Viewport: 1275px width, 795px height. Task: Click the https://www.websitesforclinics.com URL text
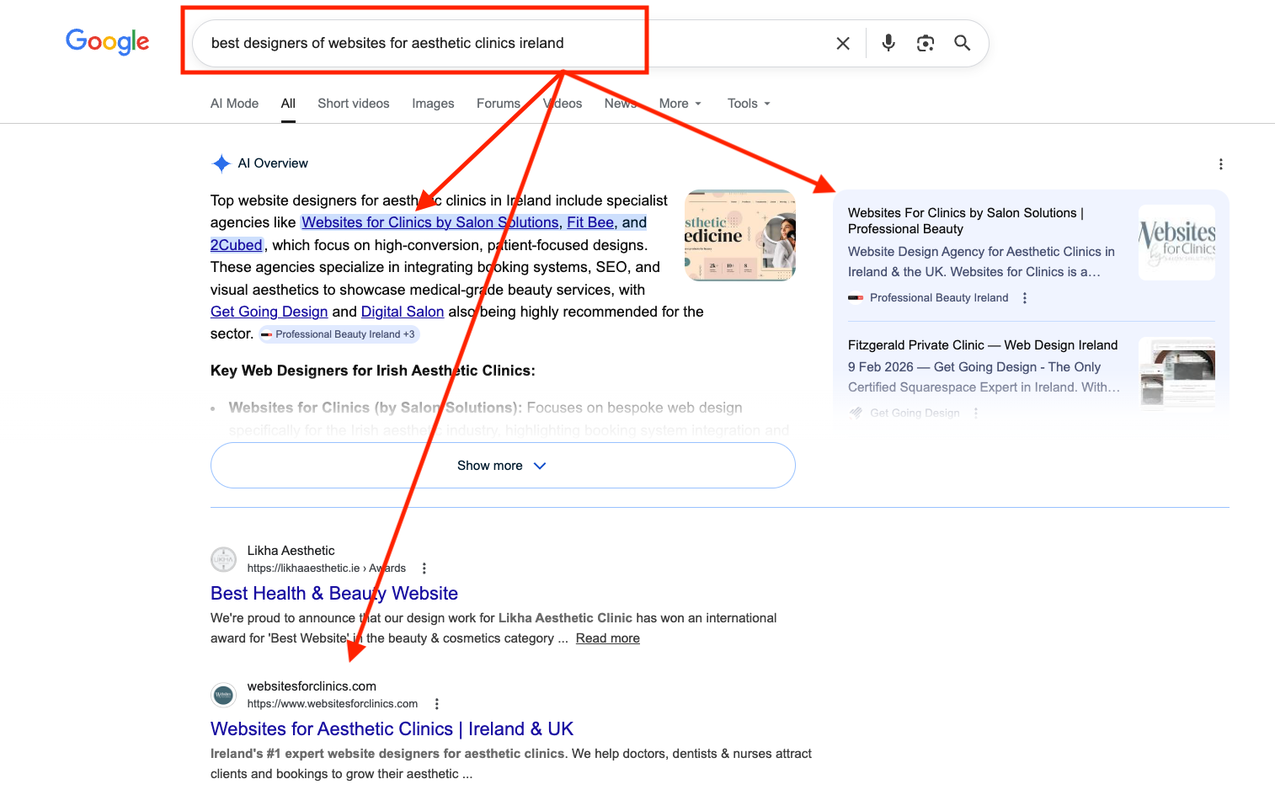[x=333, y=704]
